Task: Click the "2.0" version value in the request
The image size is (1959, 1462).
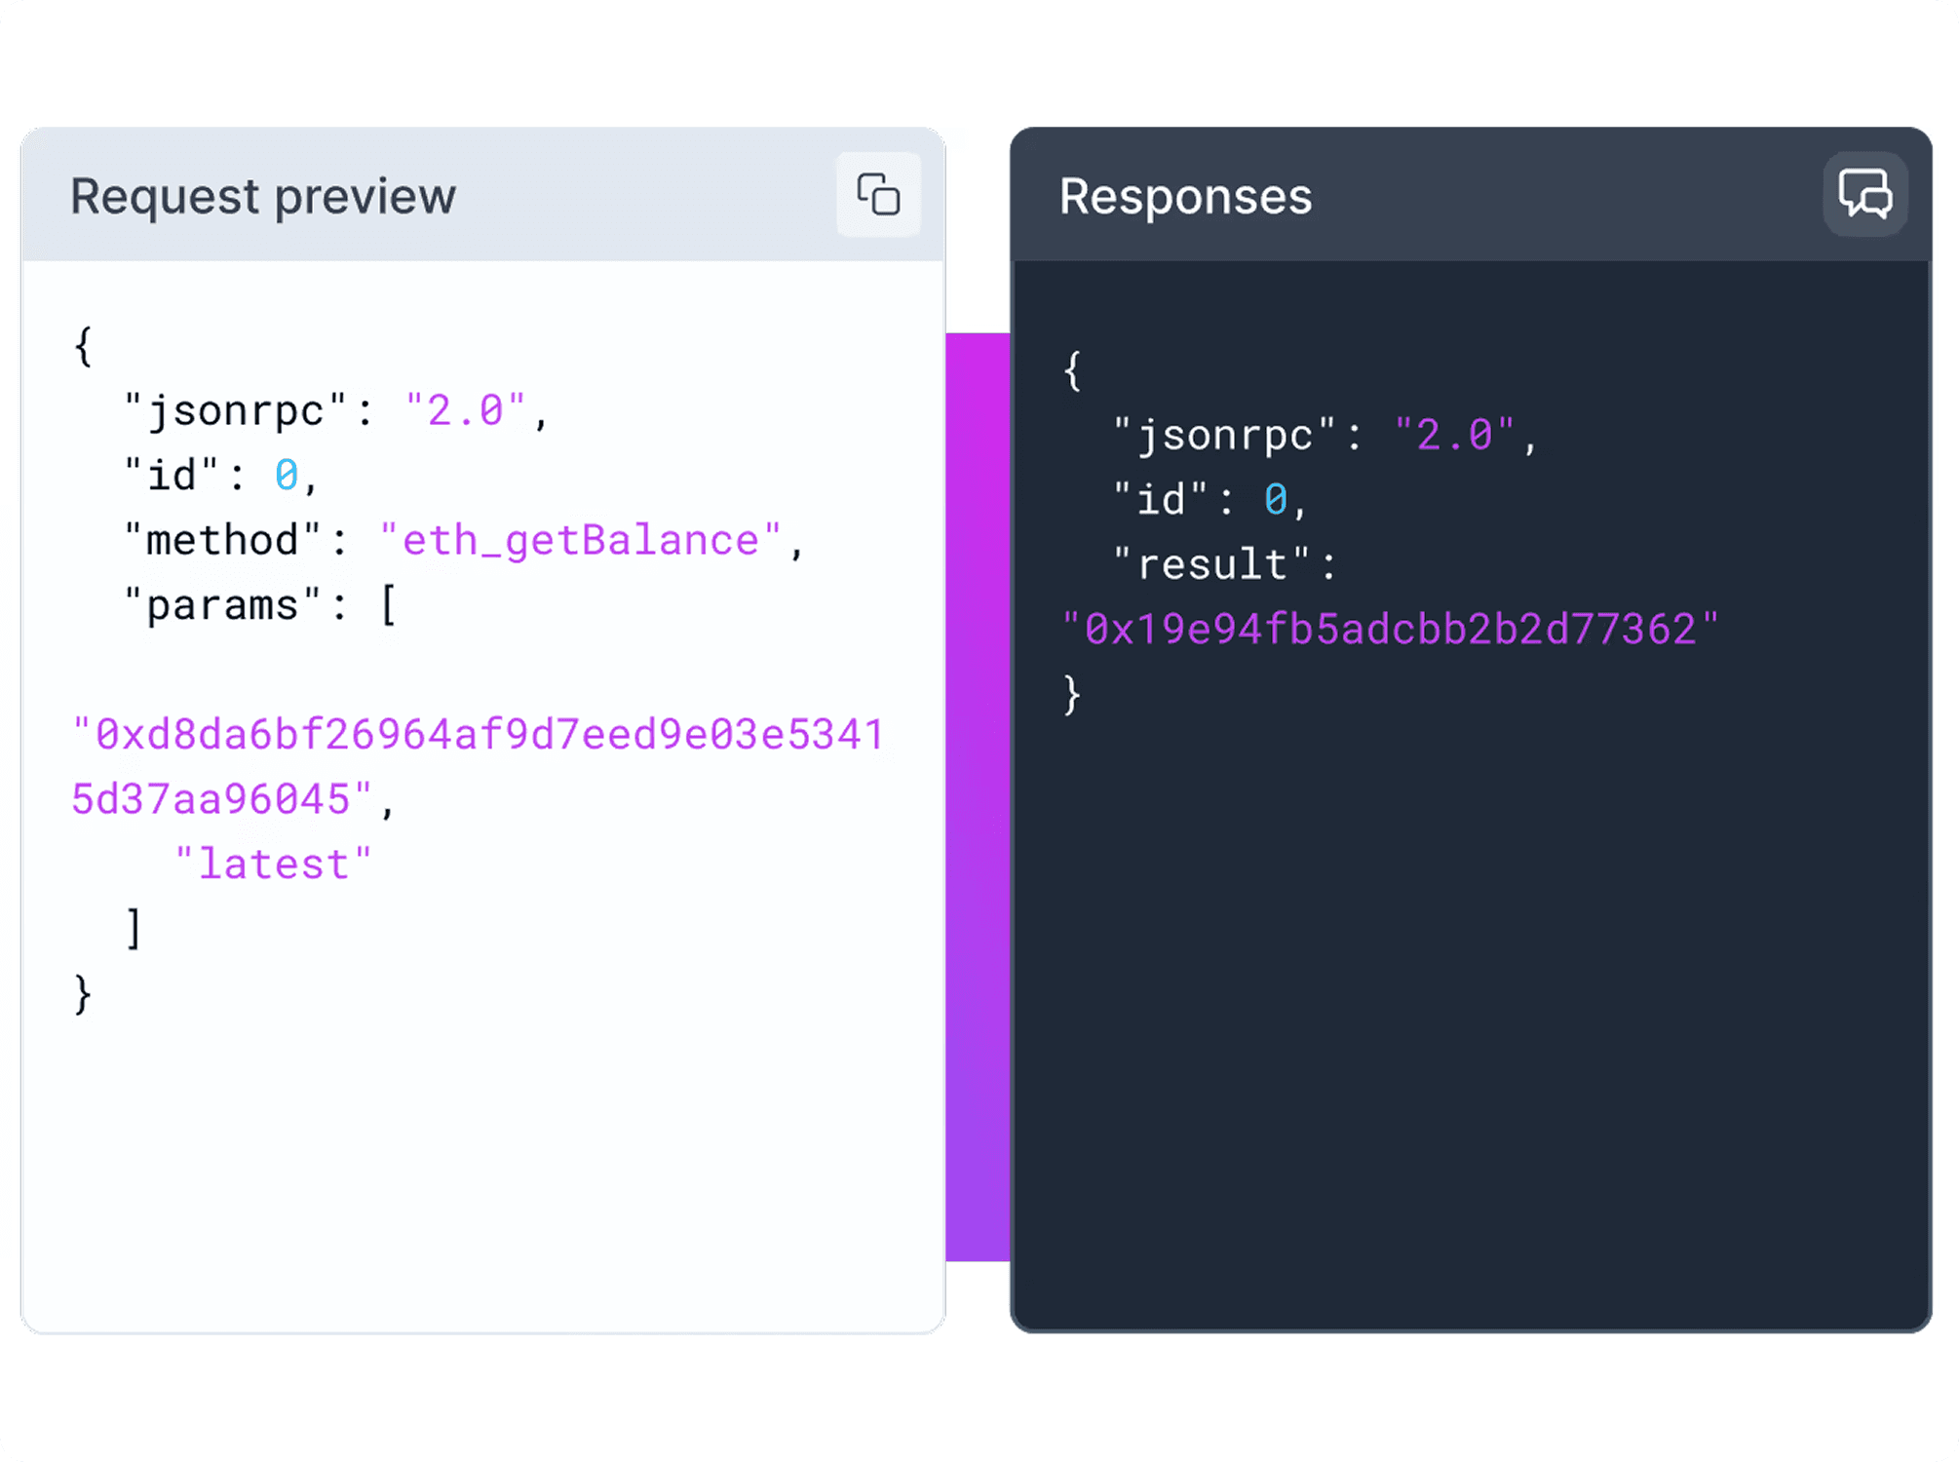Action: (x=465, y=409)
